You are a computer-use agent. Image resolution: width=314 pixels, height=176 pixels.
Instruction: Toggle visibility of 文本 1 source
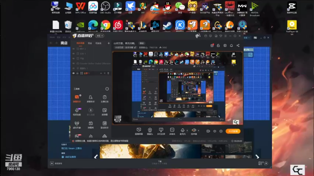73,54
